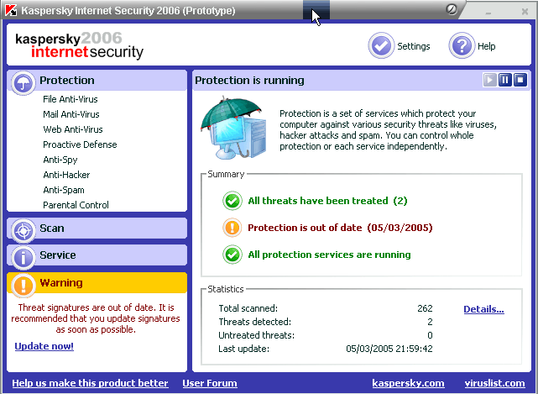
Task: Open the User Forum link
Action: click(x=210, y=383)
